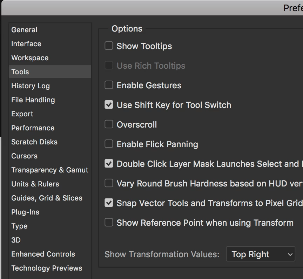Switch to Transparency & Gamut preferences
The height and width of the screenshot is (279, 303).
[50, 170]
